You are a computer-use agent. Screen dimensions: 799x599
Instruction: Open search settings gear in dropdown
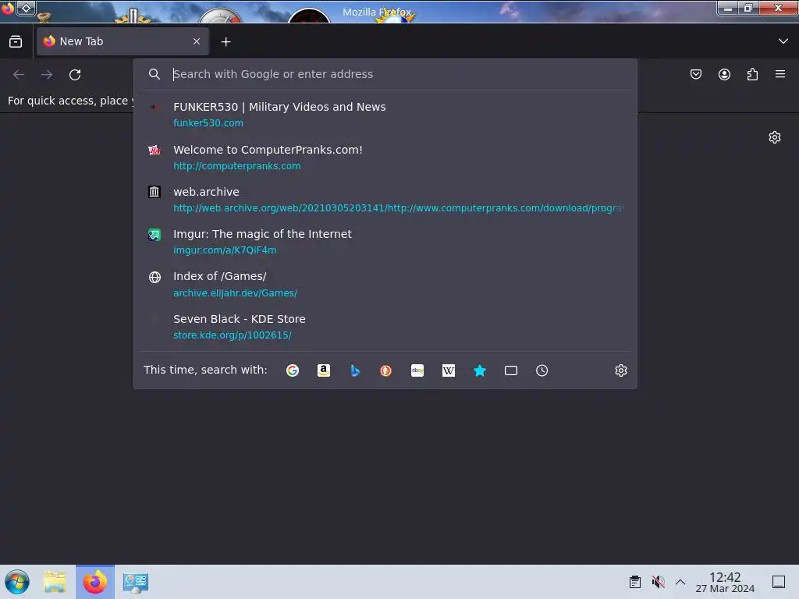tap(620, 370)
